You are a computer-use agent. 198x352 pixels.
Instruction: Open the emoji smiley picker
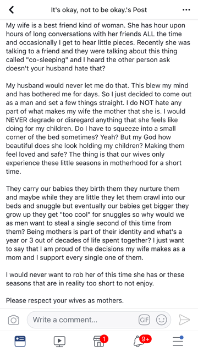click(161, 320)
